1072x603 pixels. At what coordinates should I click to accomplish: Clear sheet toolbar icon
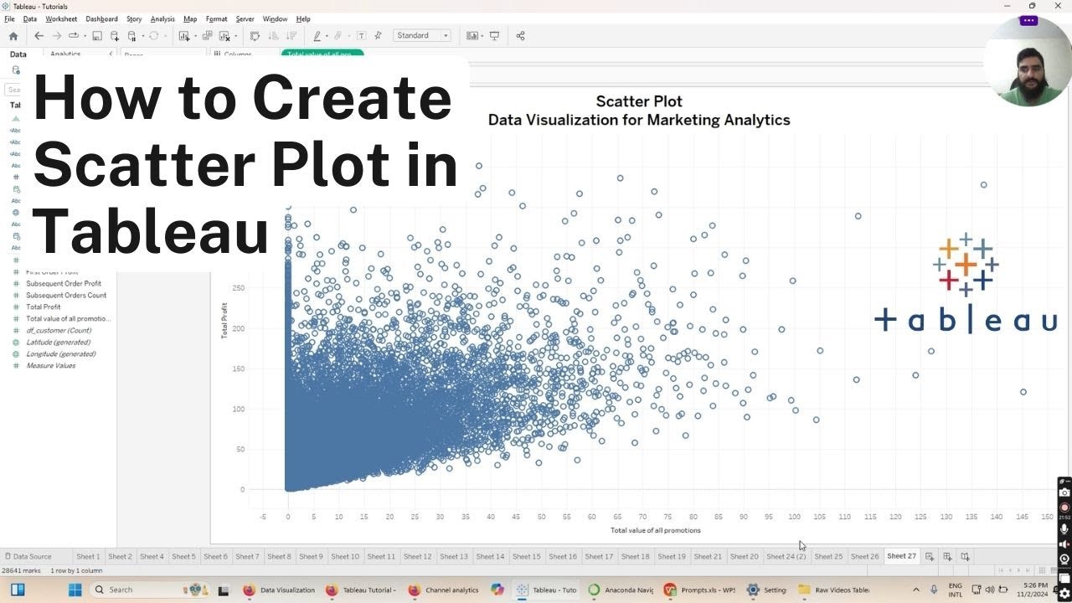[x=224, y=36]
